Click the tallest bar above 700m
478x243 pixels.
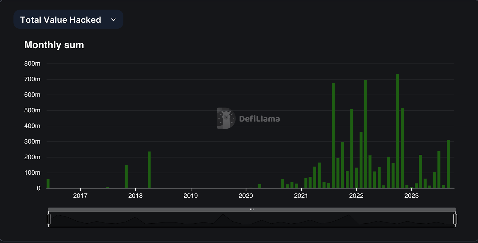tap(397, 131)
